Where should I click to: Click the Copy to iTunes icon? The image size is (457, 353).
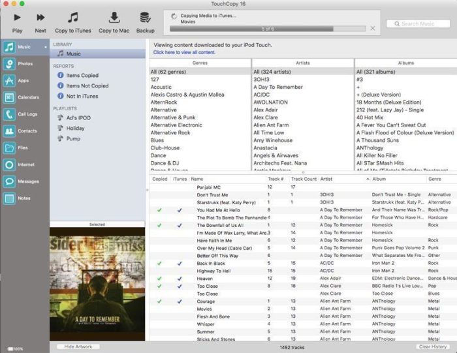73,18
